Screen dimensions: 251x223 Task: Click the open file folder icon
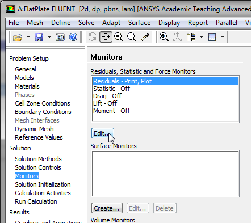18,37
